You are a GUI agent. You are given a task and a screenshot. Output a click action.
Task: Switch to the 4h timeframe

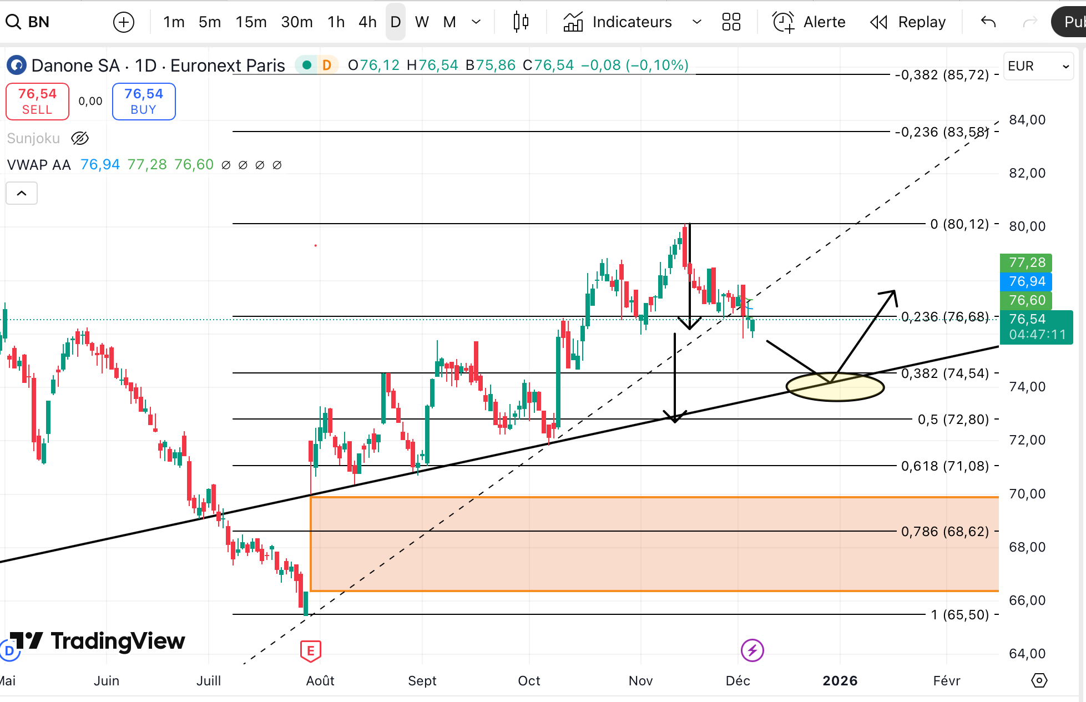[367, 22]
